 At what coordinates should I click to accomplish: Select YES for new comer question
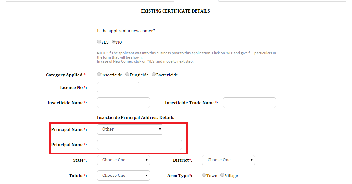99,42
